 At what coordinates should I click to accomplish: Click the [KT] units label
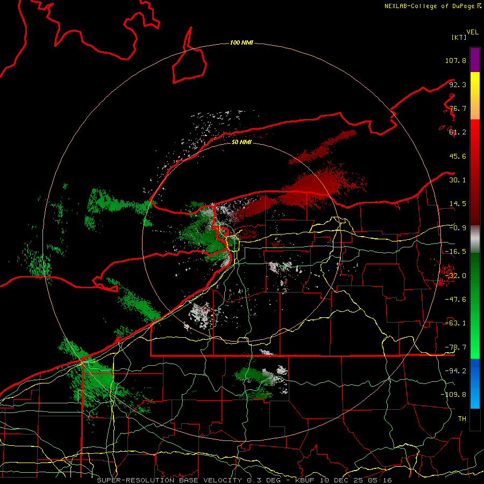[x=459, y=37]
